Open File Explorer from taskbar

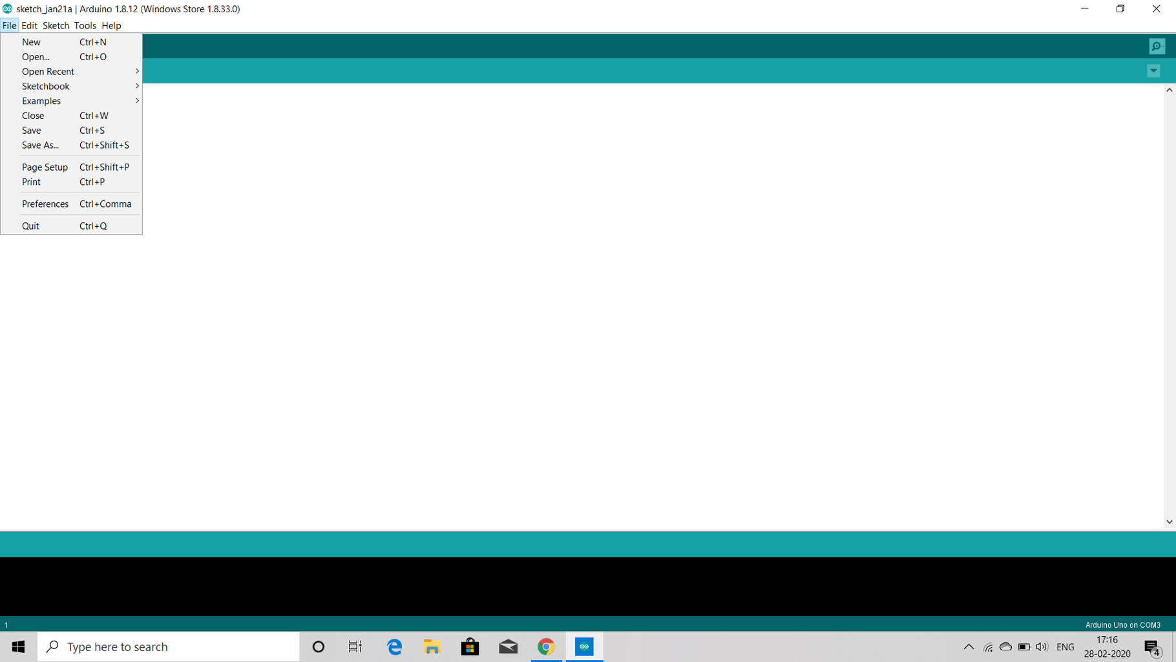[x=432, y=646]
